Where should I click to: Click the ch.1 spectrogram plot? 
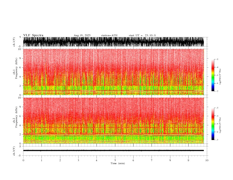coord(113,72)
